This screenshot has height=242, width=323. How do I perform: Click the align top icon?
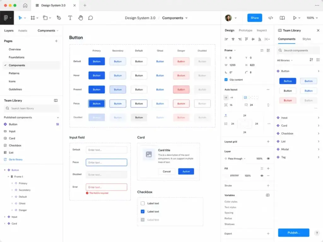pyautogui.click(x=246, y=39)
